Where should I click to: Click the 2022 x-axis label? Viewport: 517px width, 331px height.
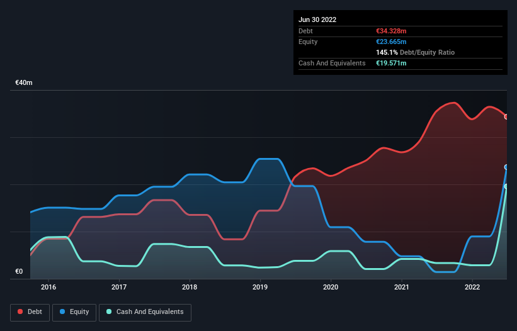[x=472, y=287]
